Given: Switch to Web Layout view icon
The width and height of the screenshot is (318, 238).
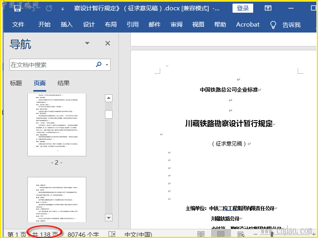Looking at the screenshot, I should [x=241, y=234].
